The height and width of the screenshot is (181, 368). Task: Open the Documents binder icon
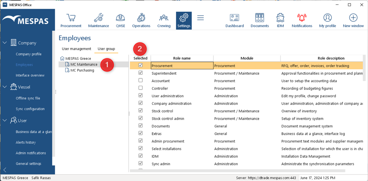[x=260, y=18]
